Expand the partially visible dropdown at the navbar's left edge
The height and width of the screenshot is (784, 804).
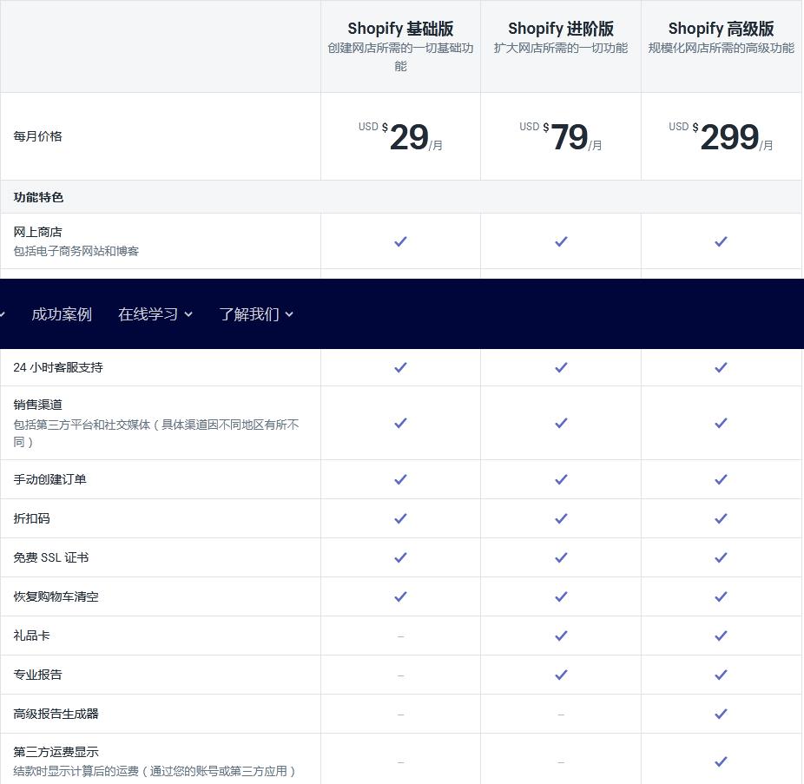pos(3,314)
